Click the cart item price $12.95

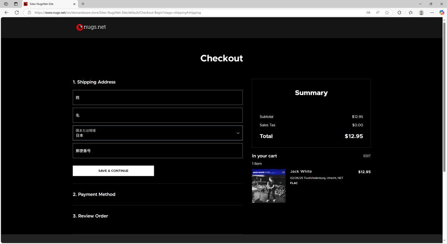364,172
